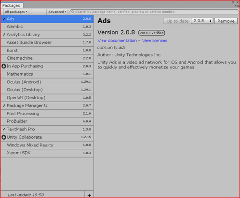Click the Unity Ads description paragraph
Viewport: 240px width, 198px height.
[167, 65]
